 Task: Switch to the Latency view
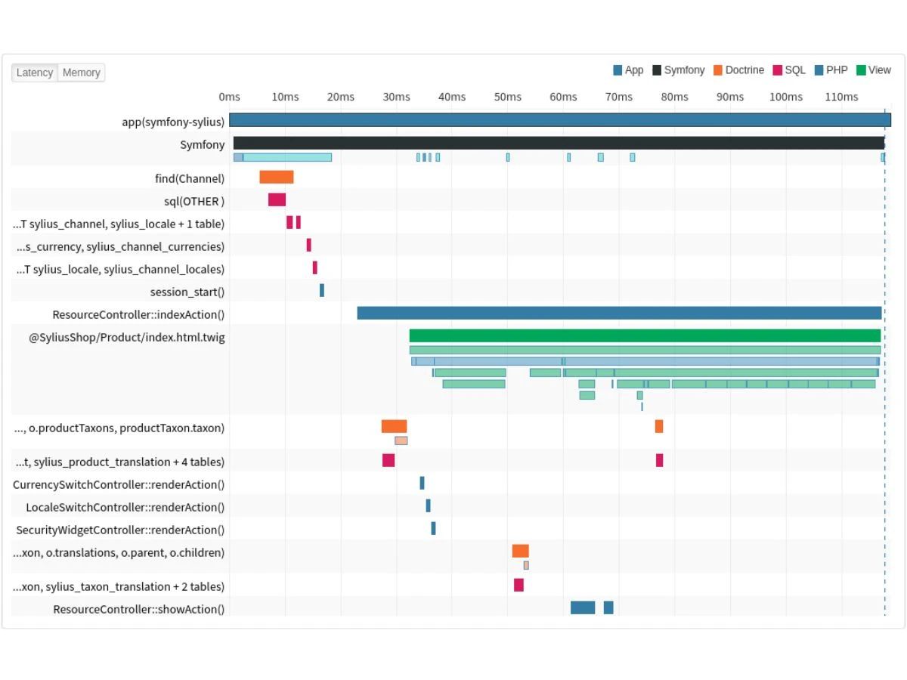35,73
